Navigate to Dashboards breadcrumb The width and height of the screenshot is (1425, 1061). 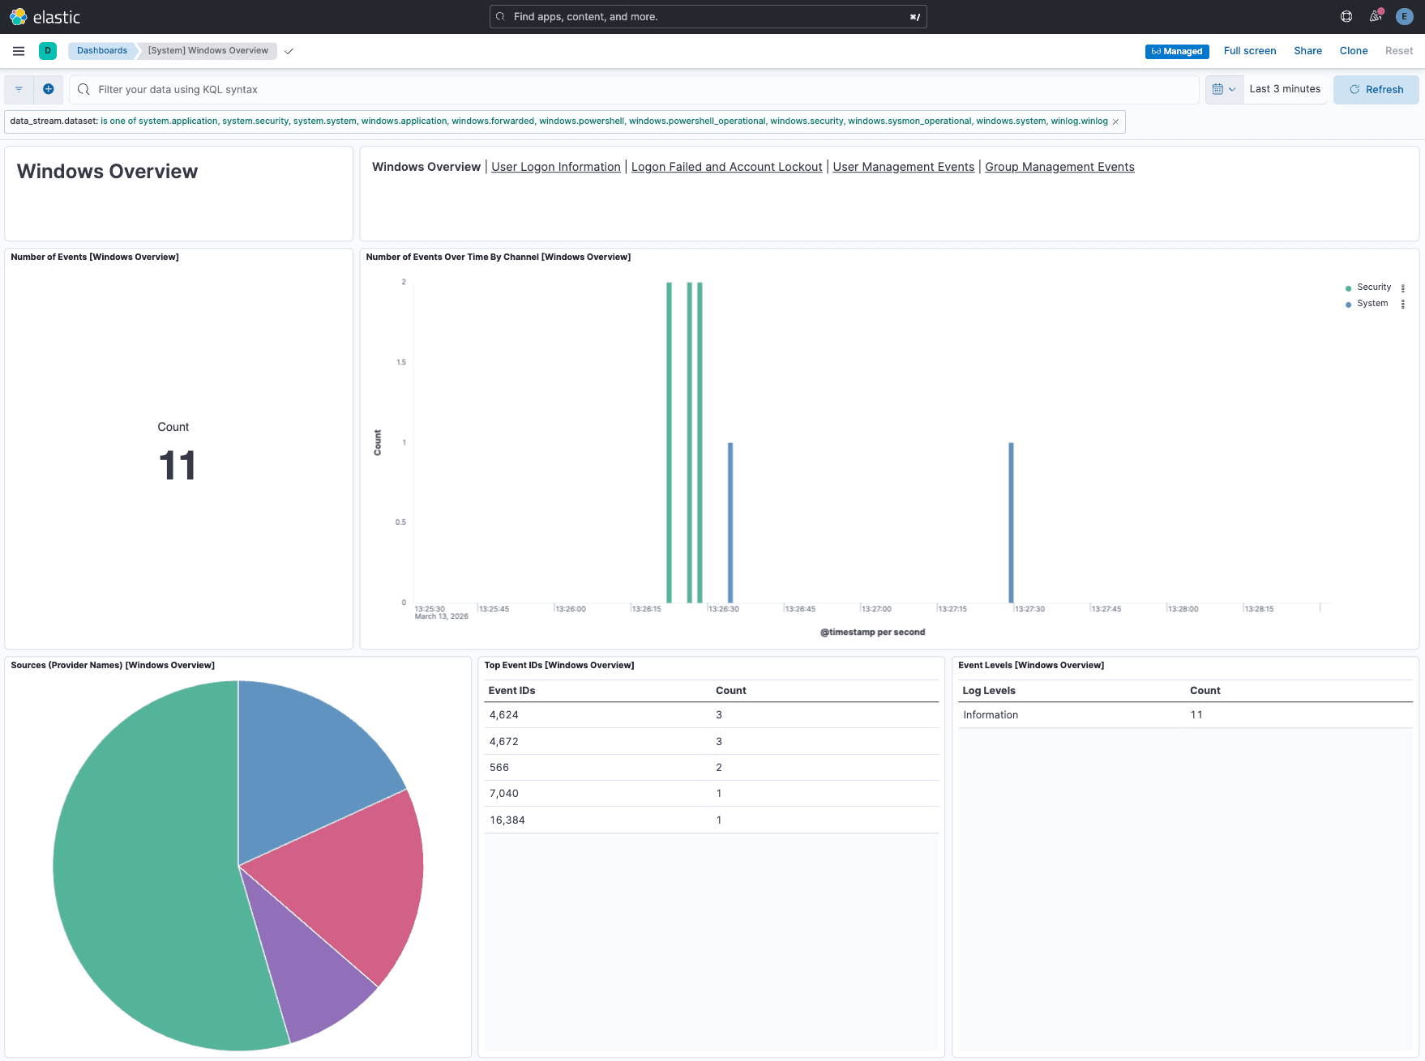(101, 50)
